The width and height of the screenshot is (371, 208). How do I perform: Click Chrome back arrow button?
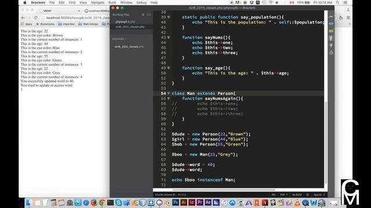click(x=23, y=18)
